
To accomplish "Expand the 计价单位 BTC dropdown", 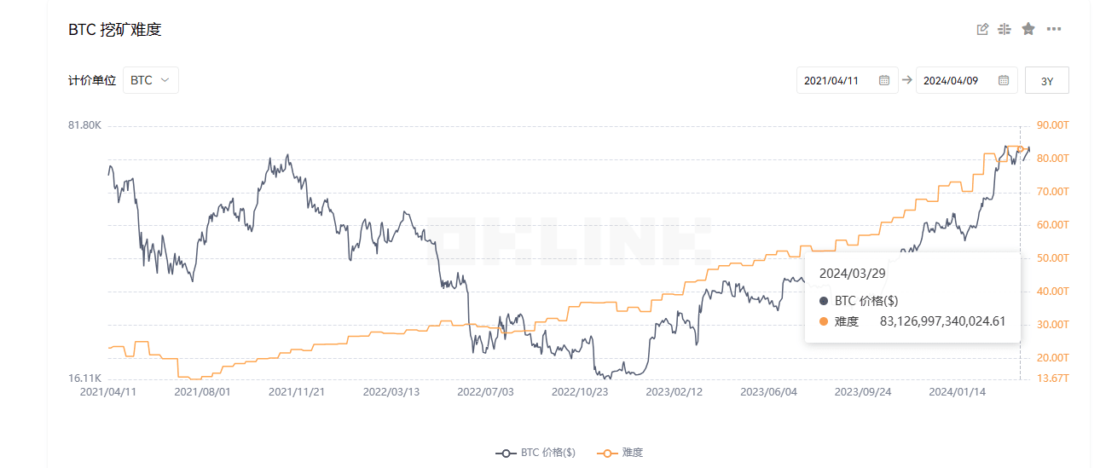I will pos(151,80).
